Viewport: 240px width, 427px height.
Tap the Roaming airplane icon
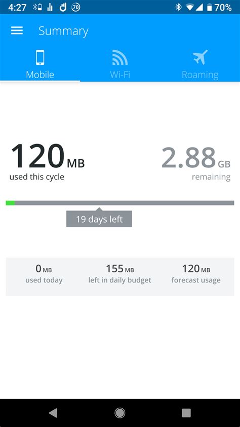200,57
